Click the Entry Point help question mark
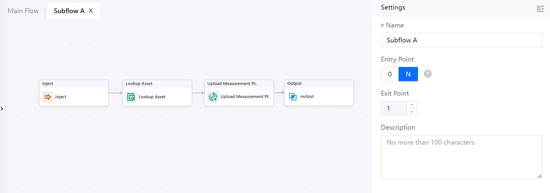This screenshot has width=550, height=193. 428,74
